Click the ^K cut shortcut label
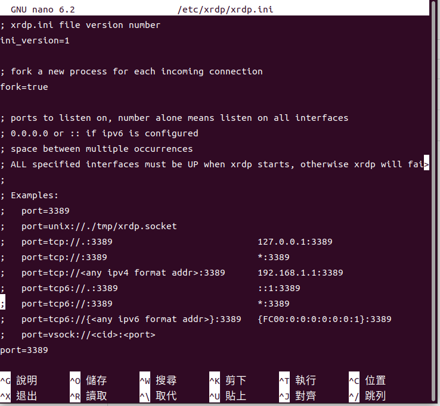 click(228, 380)
